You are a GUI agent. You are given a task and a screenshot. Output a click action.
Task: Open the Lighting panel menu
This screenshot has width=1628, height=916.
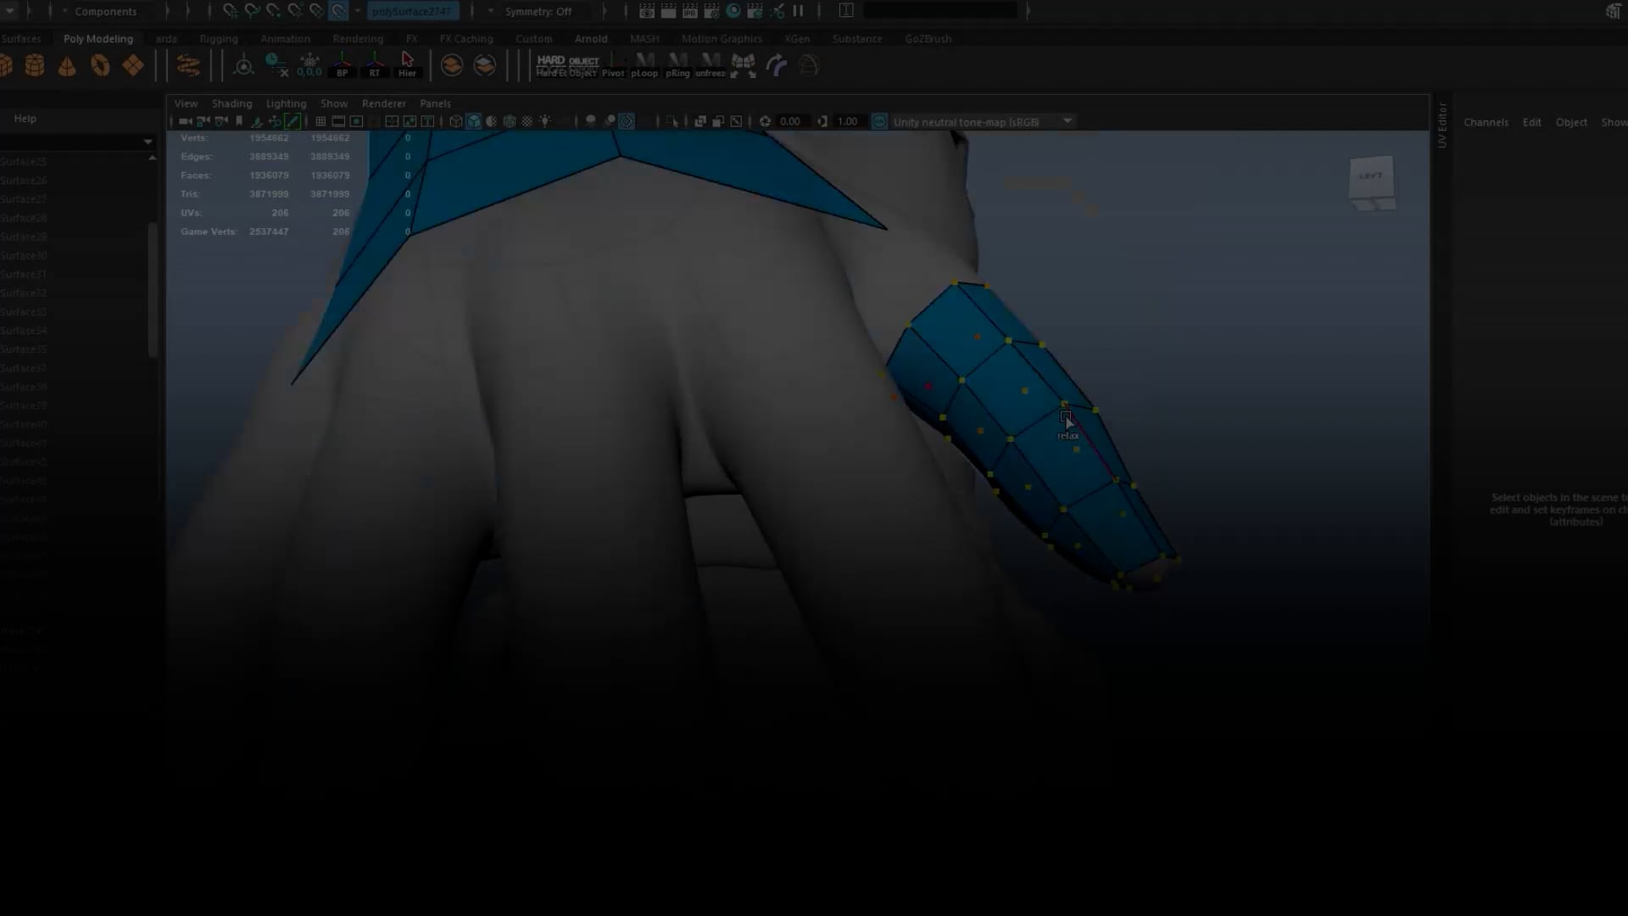(x=287, y=103)
